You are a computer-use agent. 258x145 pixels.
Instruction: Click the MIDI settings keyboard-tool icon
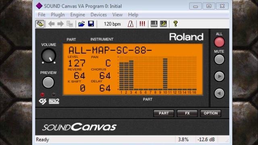coord(163,24)
